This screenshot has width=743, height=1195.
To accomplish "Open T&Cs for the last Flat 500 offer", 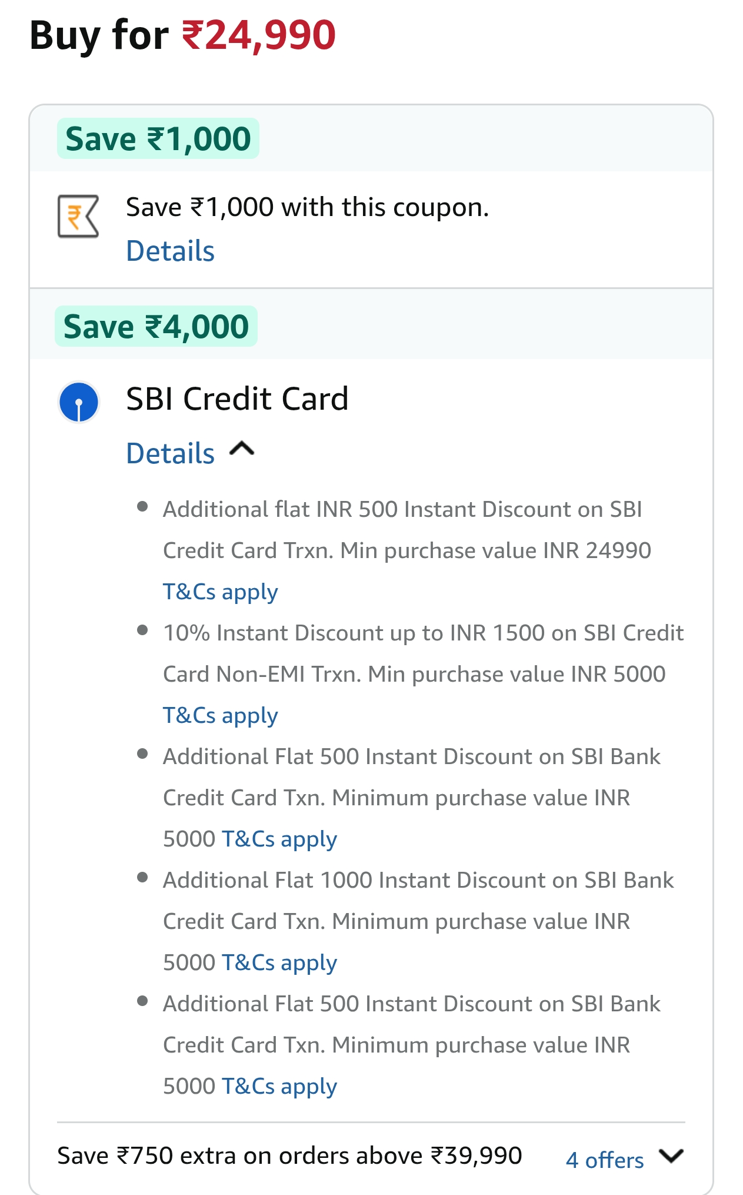I will tap(279, 1086).
